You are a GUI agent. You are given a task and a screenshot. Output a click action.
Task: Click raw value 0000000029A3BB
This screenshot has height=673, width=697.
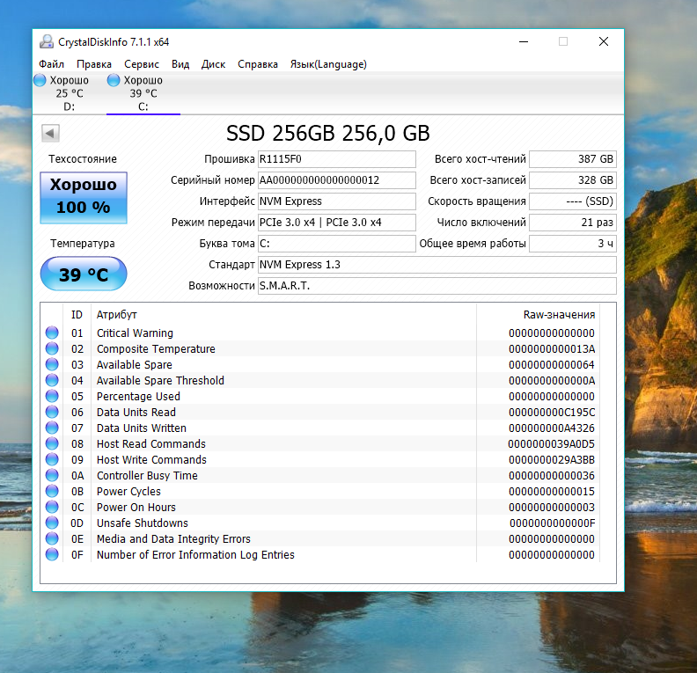pos(551,460)
